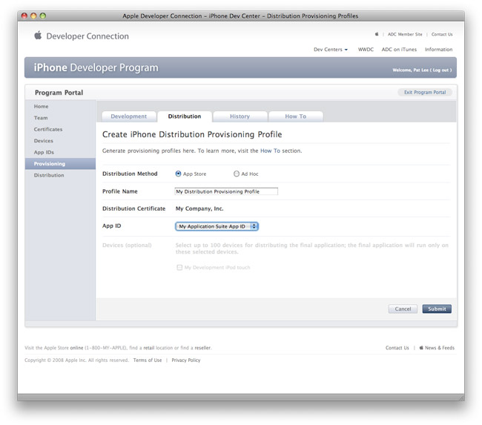Minimize the window with yellow button
The width and height of the screenshot is (482, 425).
33,16
